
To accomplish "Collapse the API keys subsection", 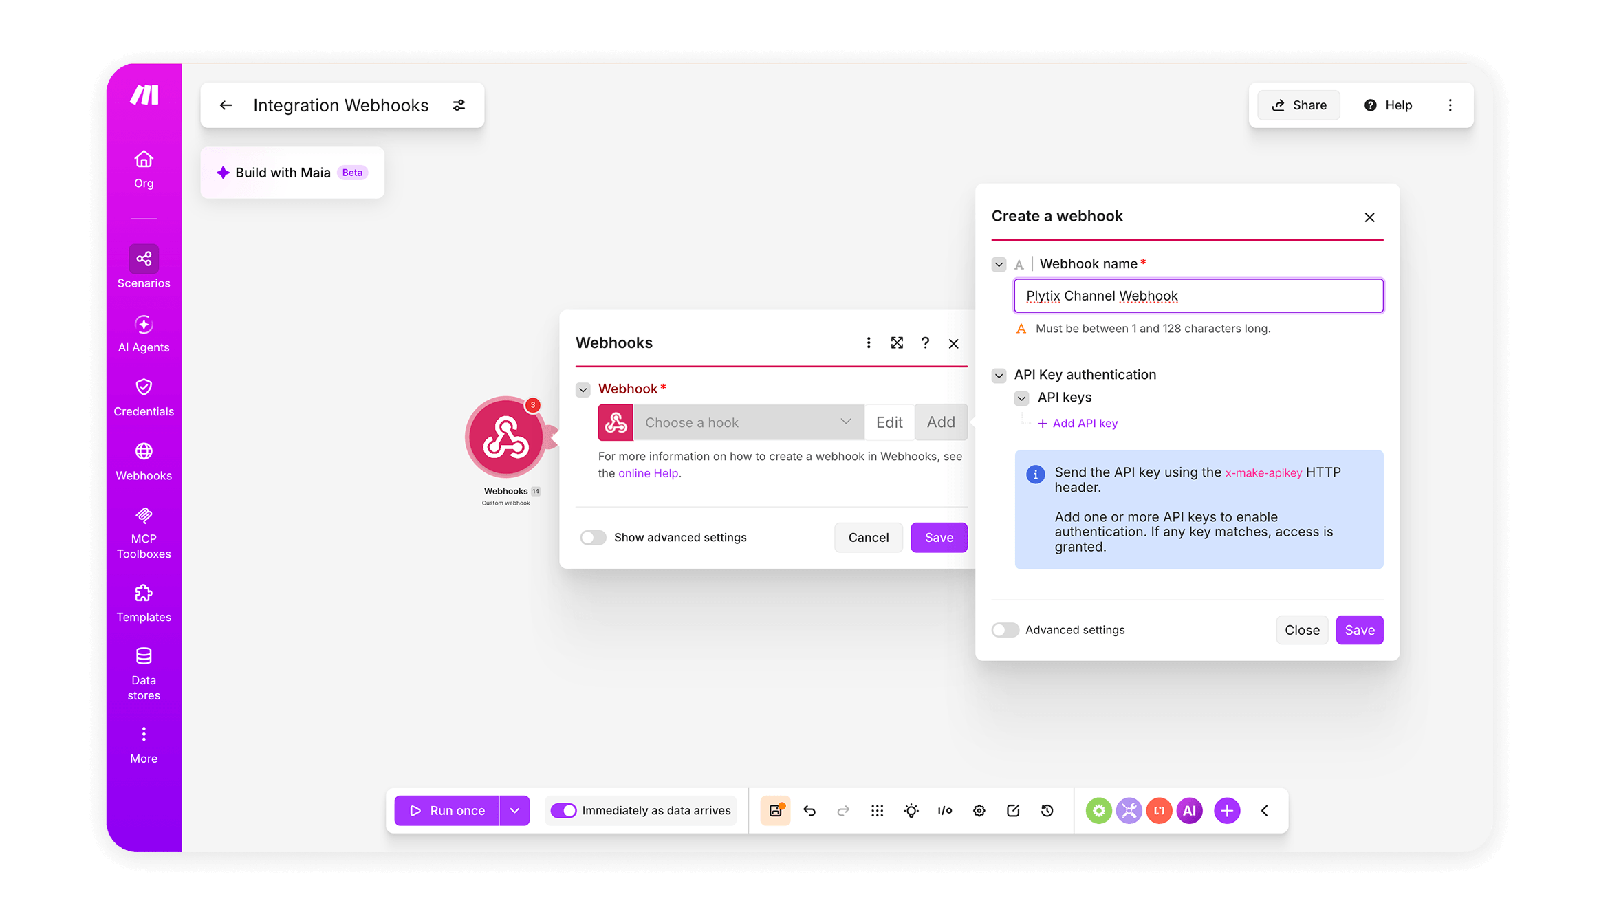I will pos(1022,398).
